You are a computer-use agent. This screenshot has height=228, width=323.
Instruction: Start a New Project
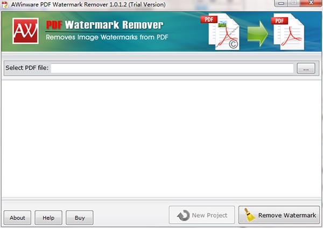pyautogui.click(x=202, y=215)
